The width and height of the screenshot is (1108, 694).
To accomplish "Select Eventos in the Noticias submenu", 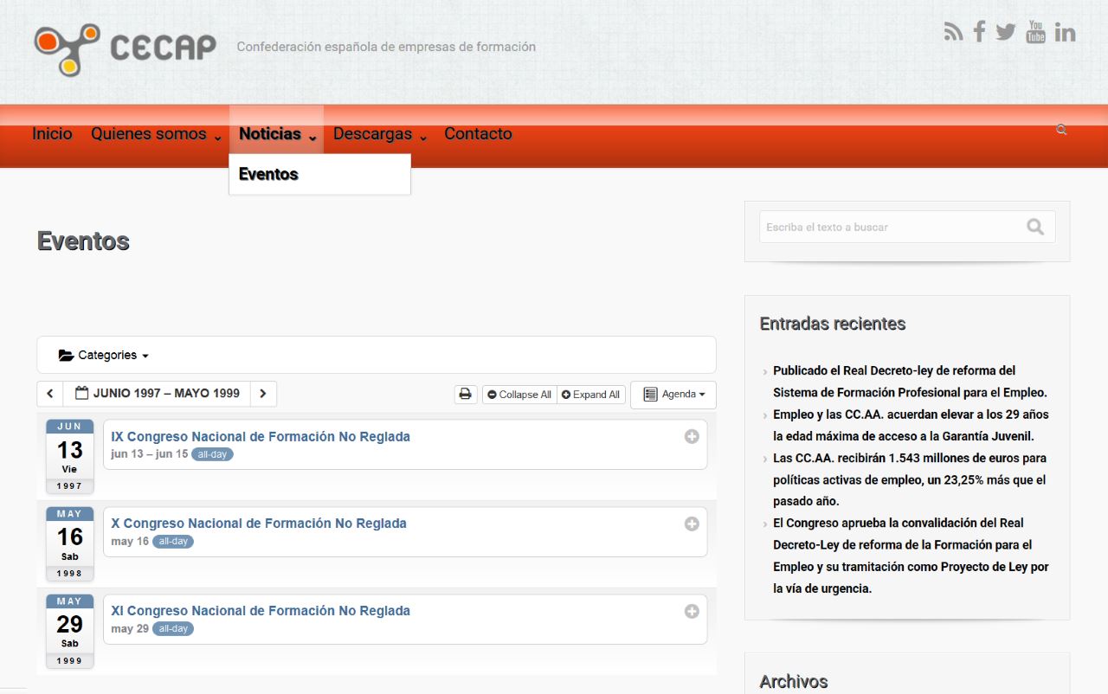I will pos(268,174).
